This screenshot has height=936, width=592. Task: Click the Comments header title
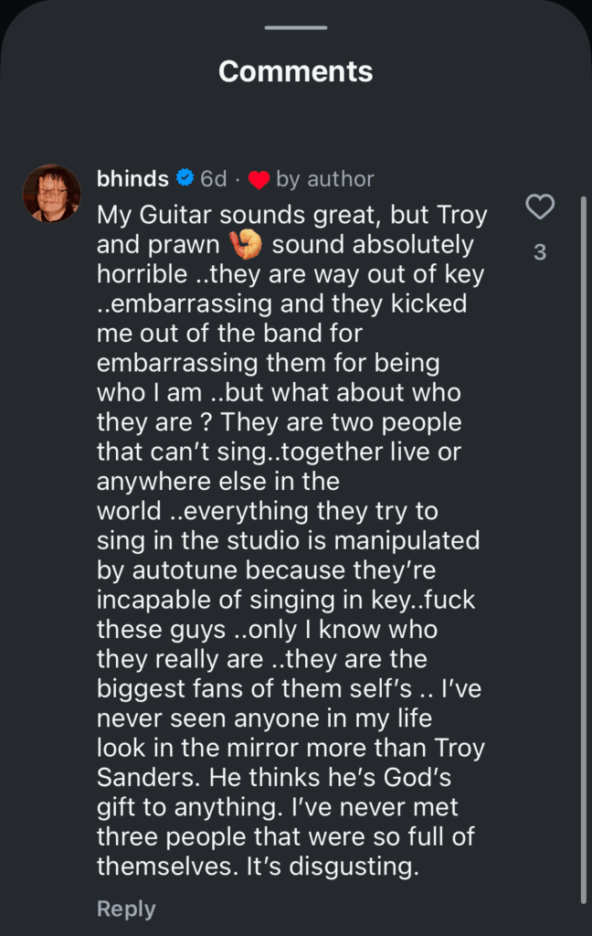295,71
